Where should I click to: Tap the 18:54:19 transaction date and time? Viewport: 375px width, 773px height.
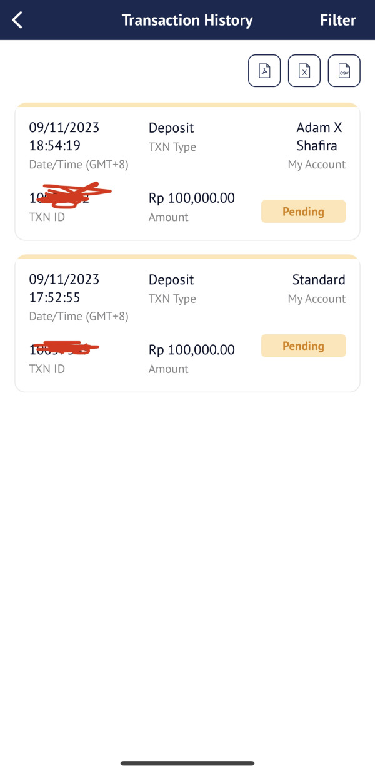click(x=64, y=136)
